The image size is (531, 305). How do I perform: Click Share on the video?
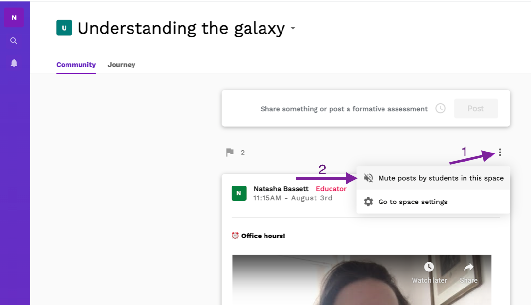(468, 273)
